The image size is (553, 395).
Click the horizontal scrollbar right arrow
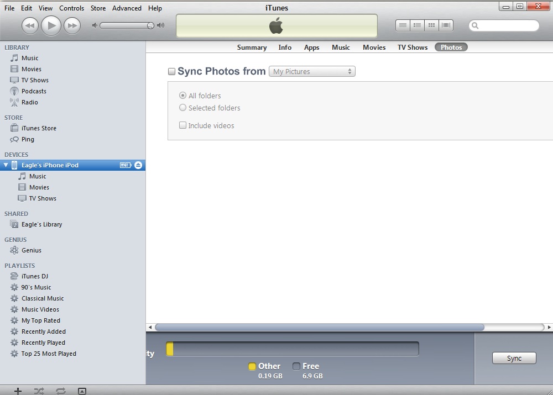549,328
